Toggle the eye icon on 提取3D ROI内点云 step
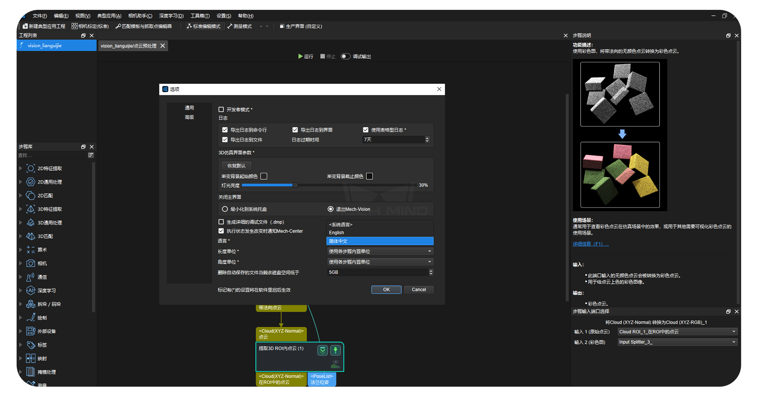The image size is (757, 395). coord(336,363)
